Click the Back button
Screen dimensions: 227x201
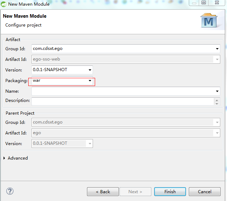tap(103, 191)
